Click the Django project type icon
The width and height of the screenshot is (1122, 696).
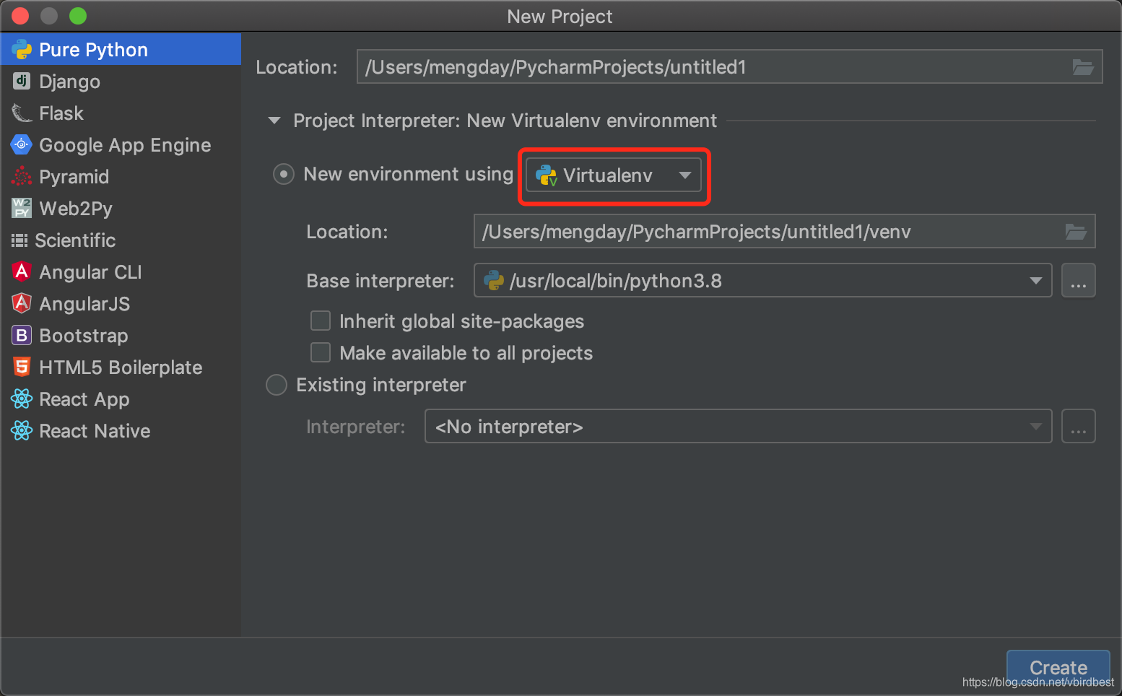22,81
